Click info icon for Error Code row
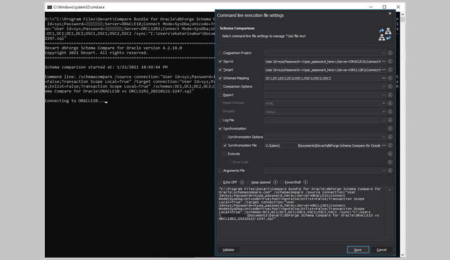The width and height of the screenshot is (450, 260). coord(390,162)
